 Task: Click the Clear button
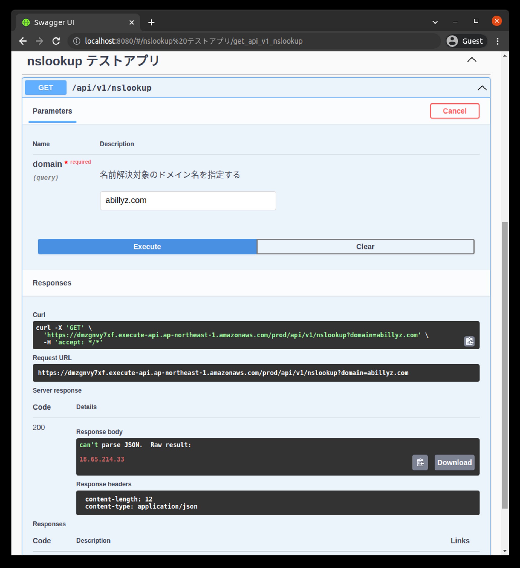tap(365, 247)
